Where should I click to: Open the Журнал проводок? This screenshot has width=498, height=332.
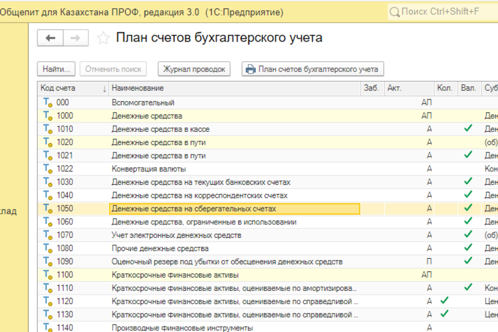pos(195,69)
